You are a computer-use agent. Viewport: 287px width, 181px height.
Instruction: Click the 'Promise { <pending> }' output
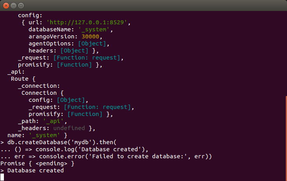37,163
